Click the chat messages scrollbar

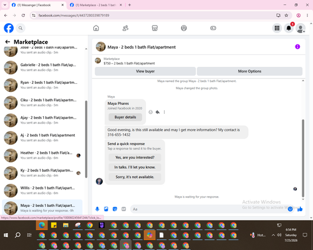coord(303,158)
